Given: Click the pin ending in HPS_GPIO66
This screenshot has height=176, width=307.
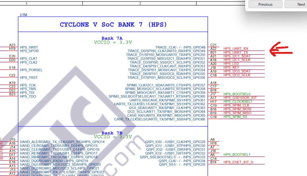Looking at the screenshot, I should click(x=160, y=119).
